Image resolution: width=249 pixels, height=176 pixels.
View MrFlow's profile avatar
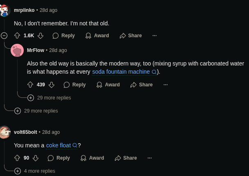click(17, 50)
